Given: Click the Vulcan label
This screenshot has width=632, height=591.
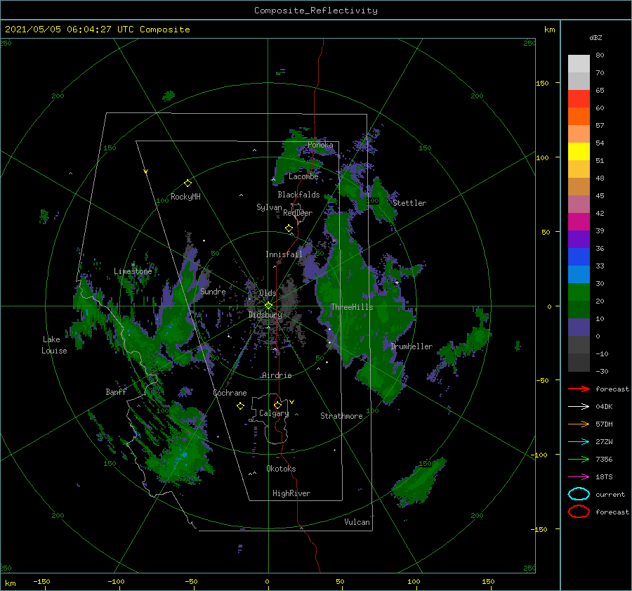Looking at the screenshot, I should click(x=357, y=522).
